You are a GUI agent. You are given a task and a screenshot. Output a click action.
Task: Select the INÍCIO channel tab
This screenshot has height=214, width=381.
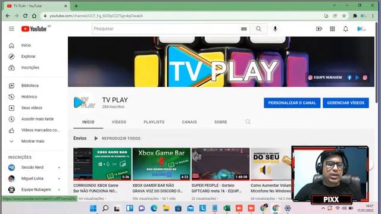point(88,122)
